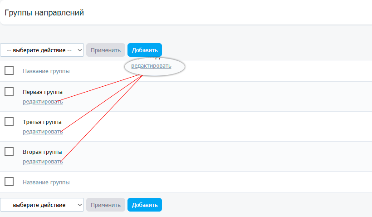Select the Третья группа checkbox
This screenshot has width=372, height=217.
9,122
